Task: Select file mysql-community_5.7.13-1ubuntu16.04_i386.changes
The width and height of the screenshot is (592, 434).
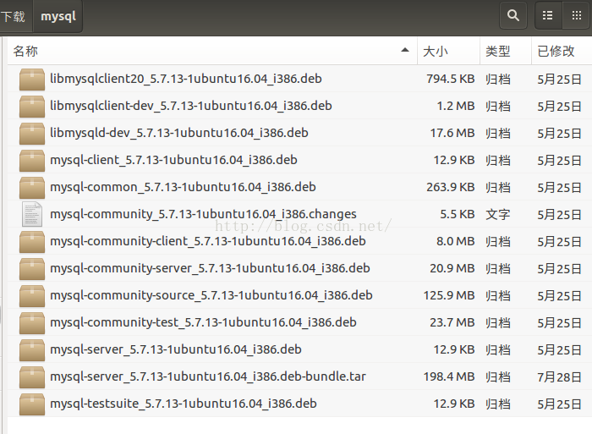Action: 203,215
